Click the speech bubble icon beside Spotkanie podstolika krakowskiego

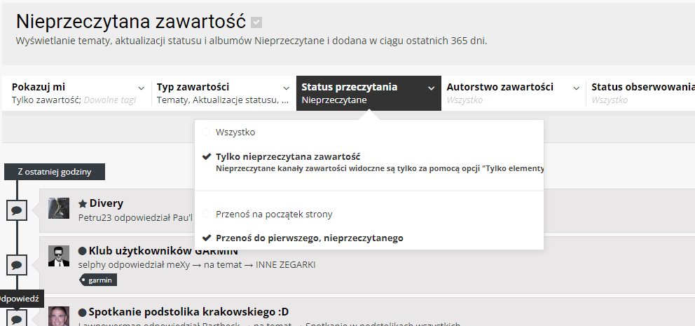click(x=17, y=318)
